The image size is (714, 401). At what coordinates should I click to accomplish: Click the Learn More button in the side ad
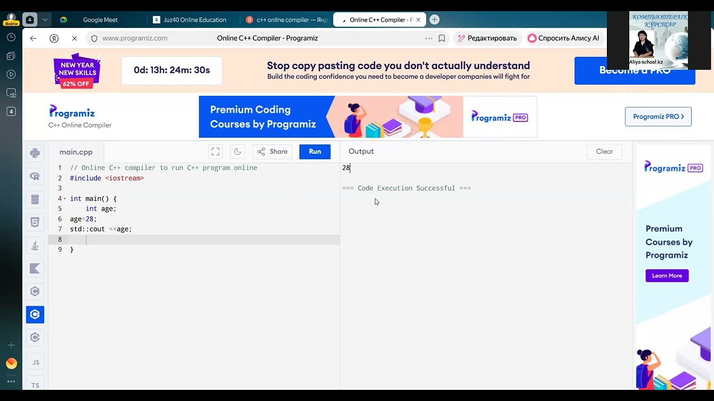[667, 276]
